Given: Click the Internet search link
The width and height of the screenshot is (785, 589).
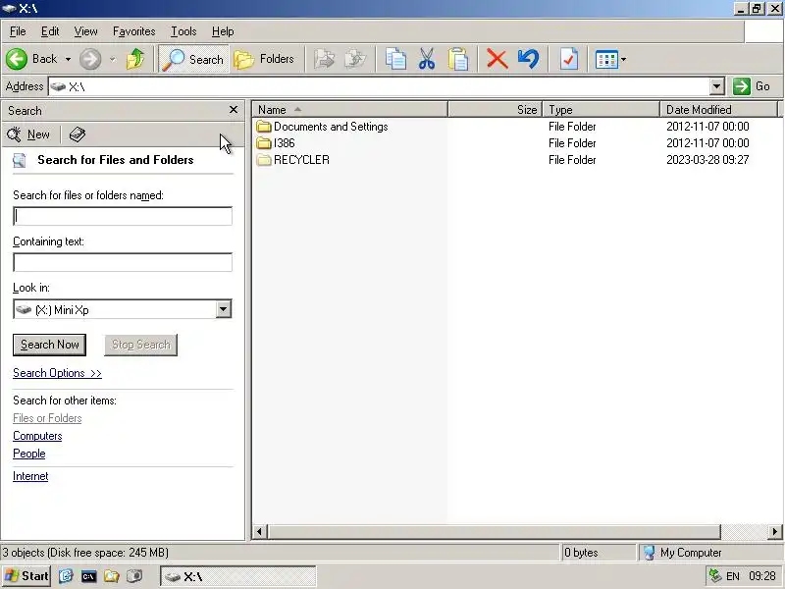Looking at the screenshot, I should pos(30,476).
